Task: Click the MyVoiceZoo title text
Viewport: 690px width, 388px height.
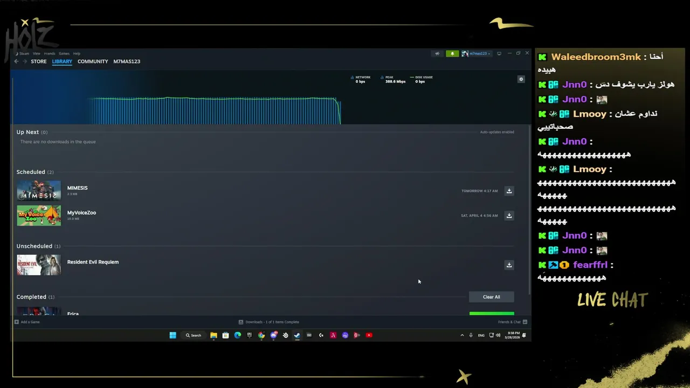Action: coord(81,212)
